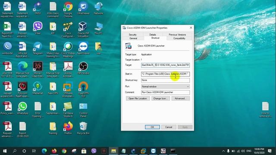Screen dimensions: 276x155
Task: Open the GNS3 desktop shortcut
Action: 38,8
